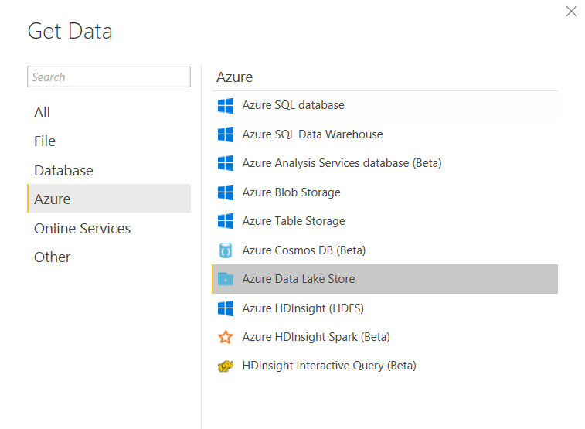Pick the Azure HDInsight Spark (Beta) label
Viewport: 585px width, 429px height.
[x=316, y=337]
